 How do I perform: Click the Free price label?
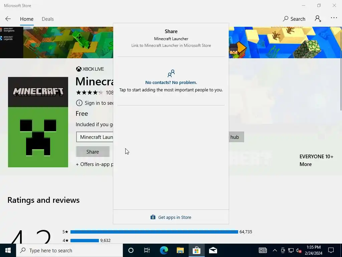(x=82, y=114)
